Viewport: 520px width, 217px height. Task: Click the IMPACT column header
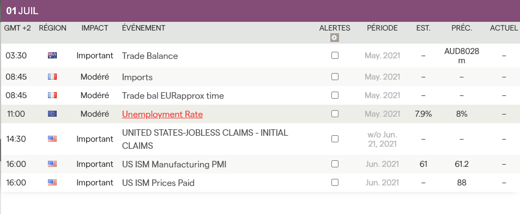(95, 28)
